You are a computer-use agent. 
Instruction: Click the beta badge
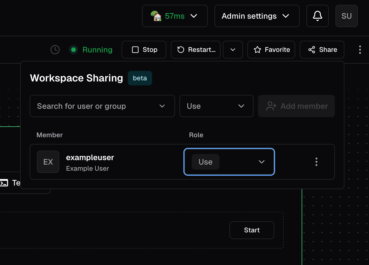(140, 78)
